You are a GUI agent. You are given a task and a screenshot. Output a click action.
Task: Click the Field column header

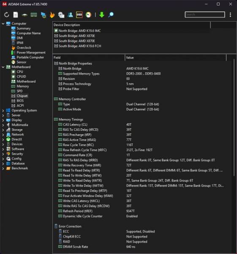coord(89,58)
